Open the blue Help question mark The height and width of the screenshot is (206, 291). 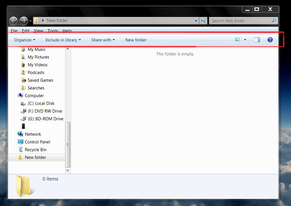click(x=270, y=39)
